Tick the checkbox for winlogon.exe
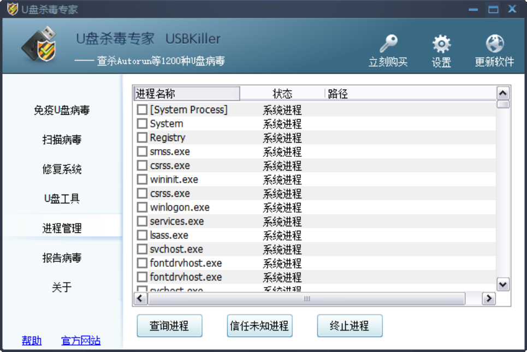The width and height of the screenshot is (527, 352). point(142,207)
